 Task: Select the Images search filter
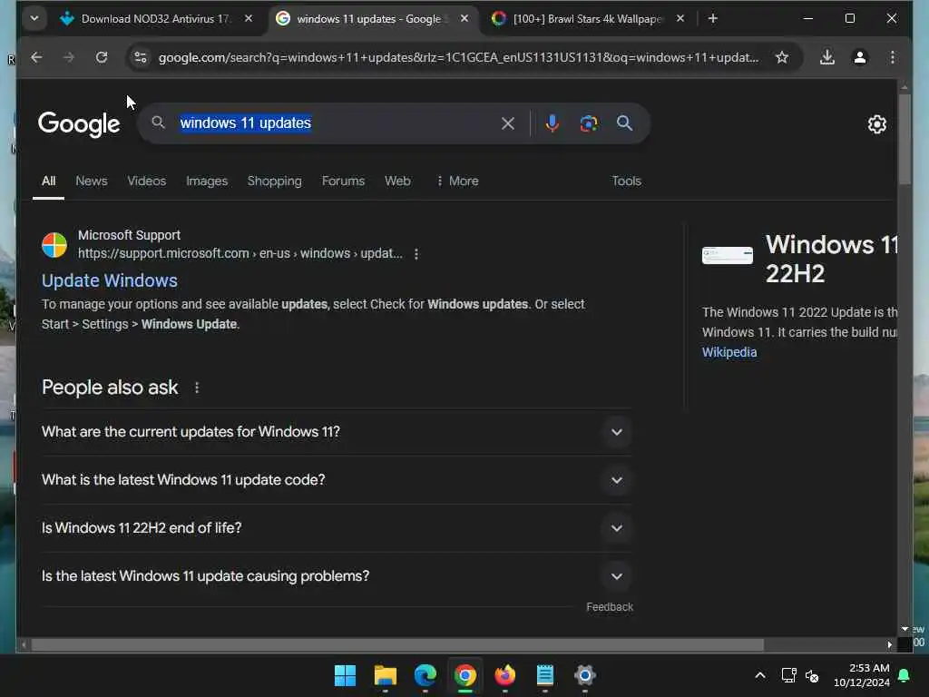coord(207,181)
